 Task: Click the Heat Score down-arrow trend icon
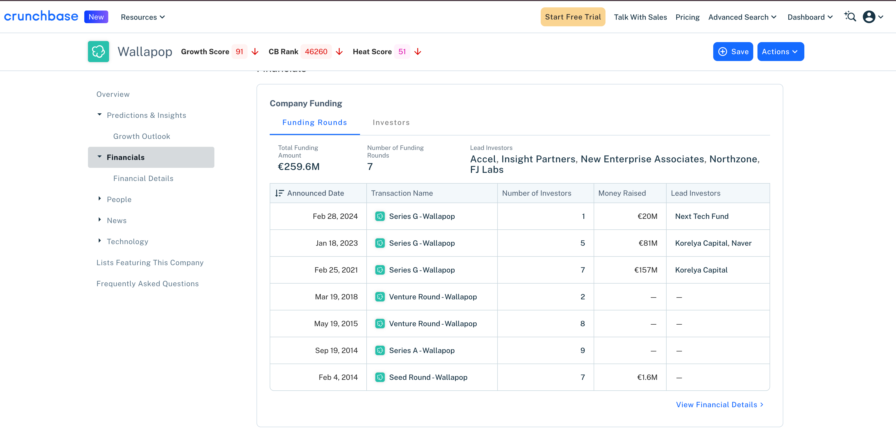(x=418, y=52)
